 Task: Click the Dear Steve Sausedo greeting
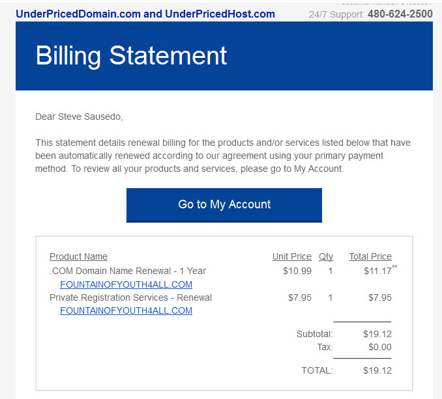tap(79, 117)
